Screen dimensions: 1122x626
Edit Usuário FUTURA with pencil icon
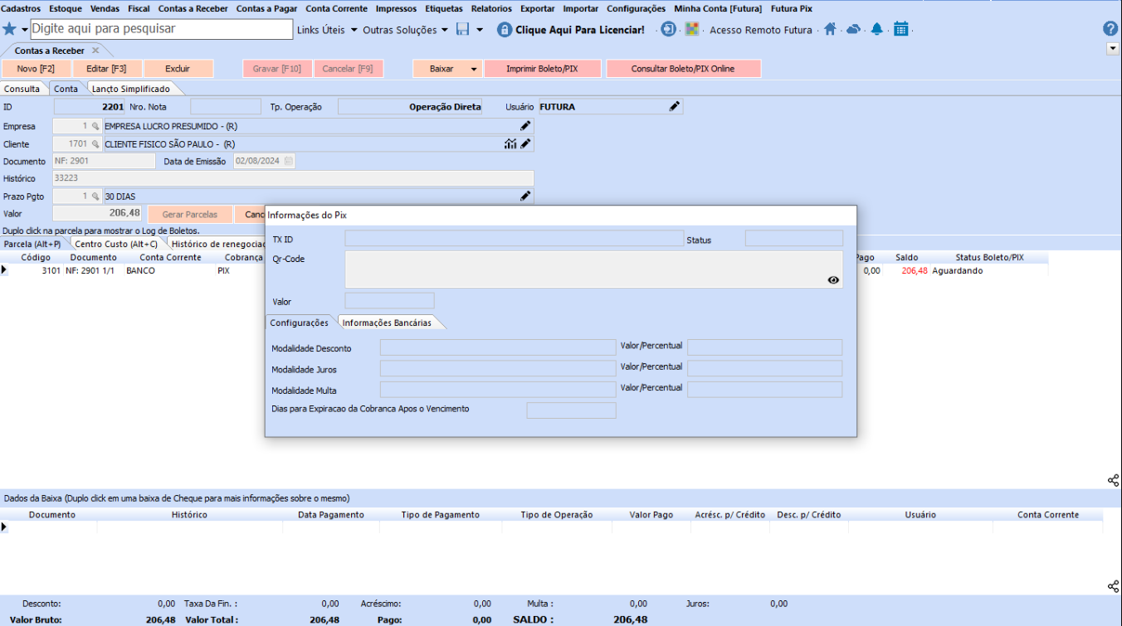(675, 106)
